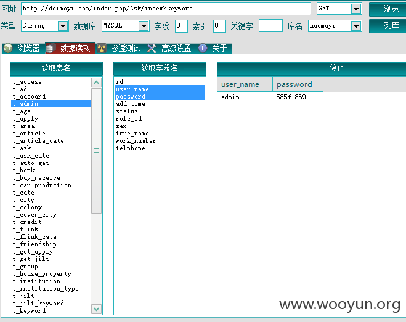The width and height of the screenshot is (406, 322).
Task: Go to the 高级设置 tab
Action: tap(171, 48)
